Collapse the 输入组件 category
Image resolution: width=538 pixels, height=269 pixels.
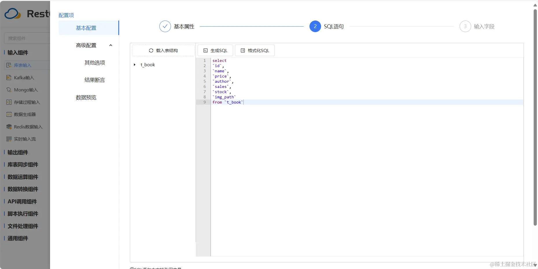pyautogui.click(x=18, y=52)
